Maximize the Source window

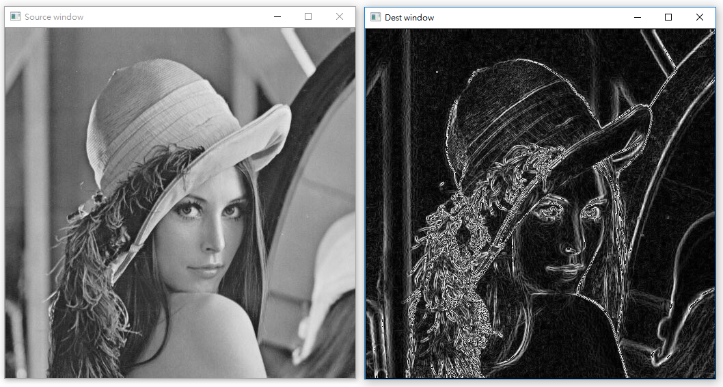pyautogui.click(x=308, y=16)
